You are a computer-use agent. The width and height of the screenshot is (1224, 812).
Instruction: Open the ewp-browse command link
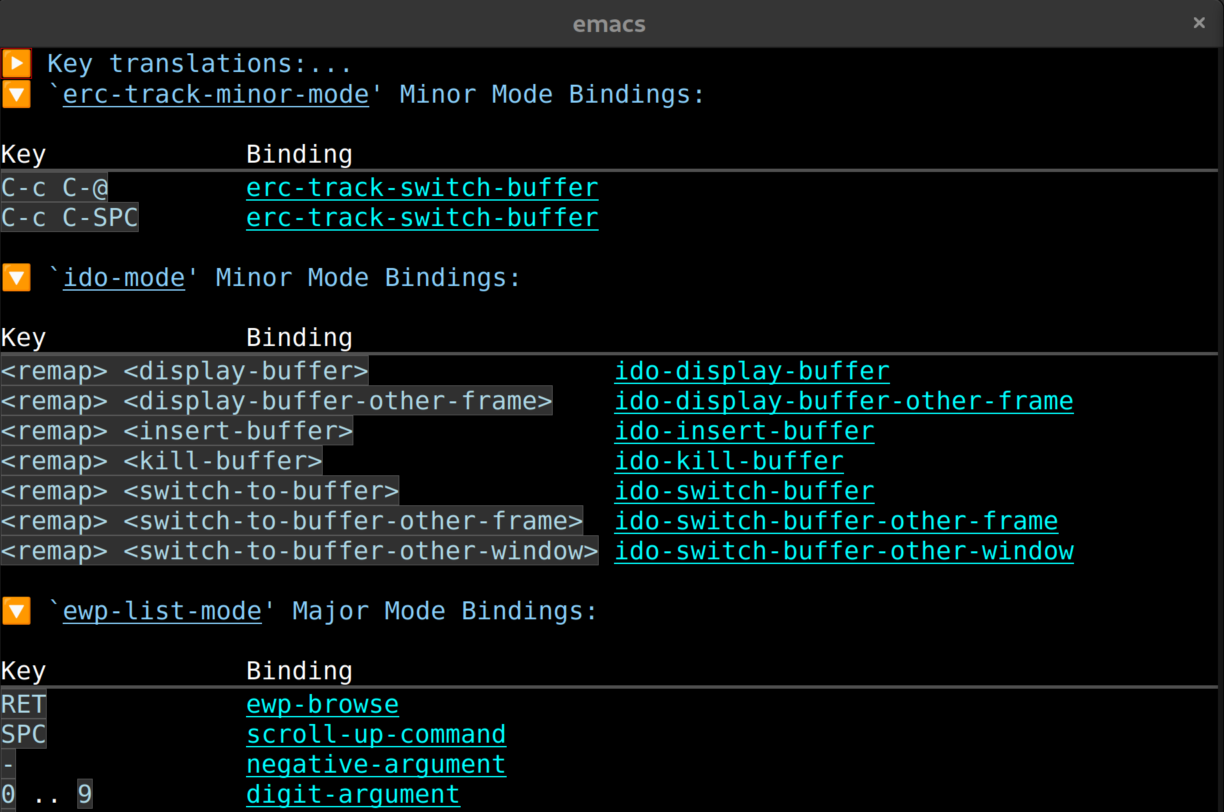(323, 705)
